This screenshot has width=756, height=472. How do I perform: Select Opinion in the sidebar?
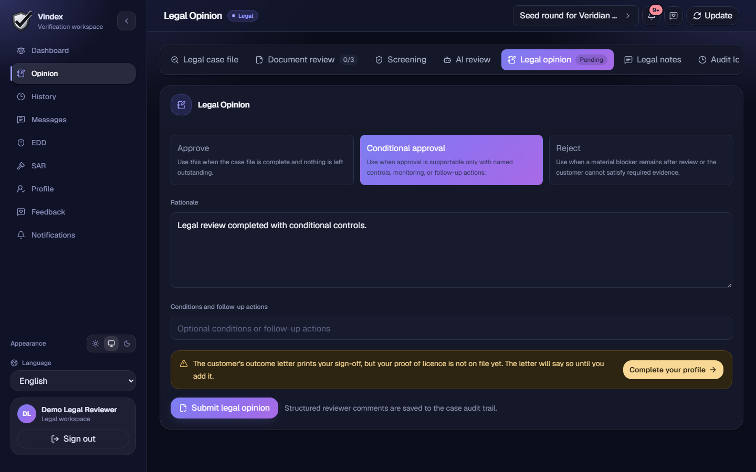[73, 73]
